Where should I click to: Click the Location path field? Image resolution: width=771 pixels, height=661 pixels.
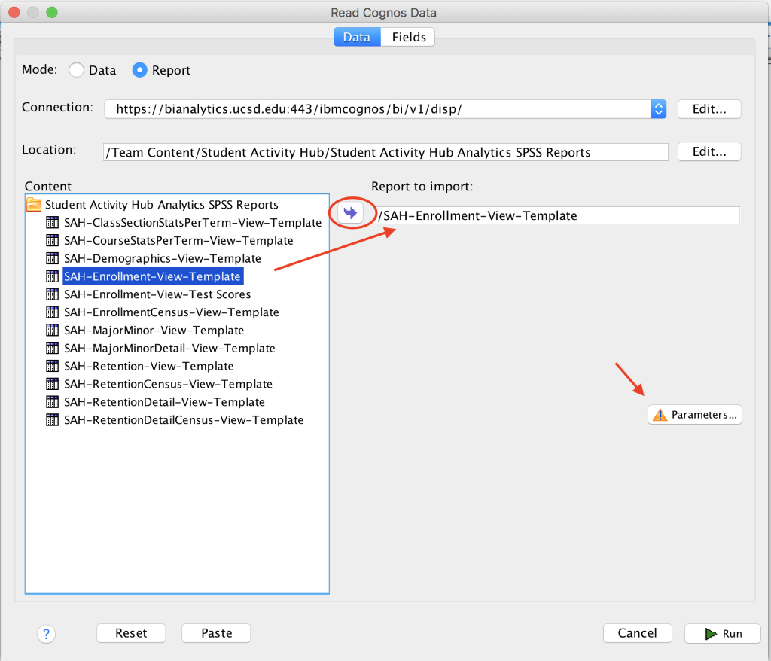point(385,152)
